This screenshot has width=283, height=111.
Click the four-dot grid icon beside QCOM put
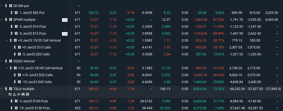(11, 6)
